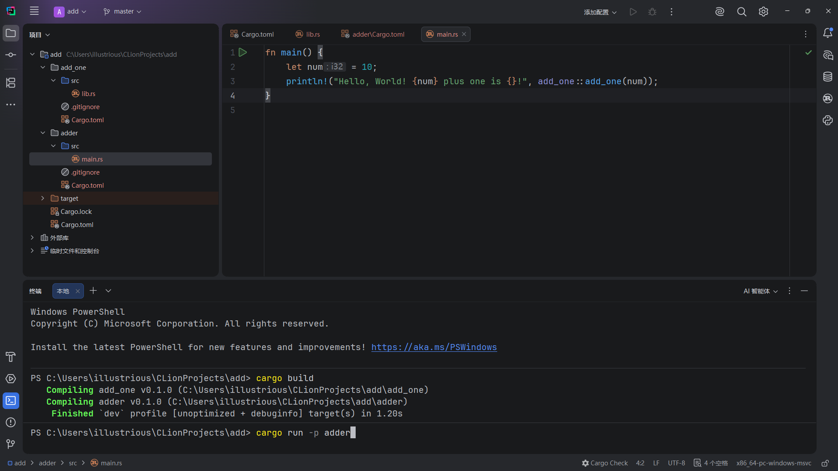Open the Structure tool window icon
This screenshot has width=838, height=471.
click(x=11, y=83)
